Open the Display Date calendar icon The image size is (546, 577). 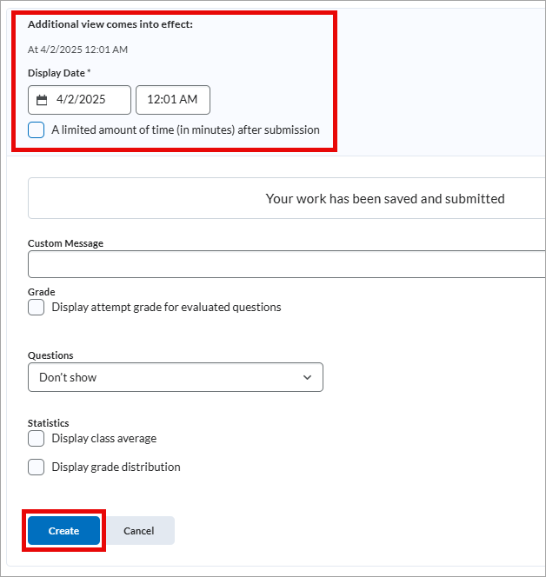(42, 100)
